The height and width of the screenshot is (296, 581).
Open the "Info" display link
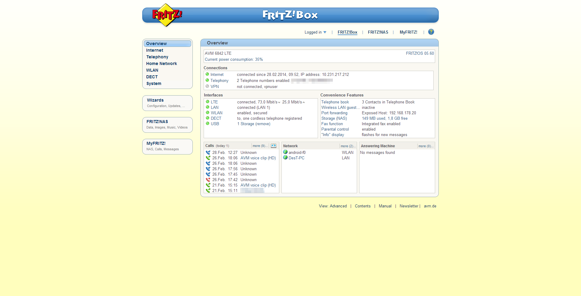(x=333, y=135)
